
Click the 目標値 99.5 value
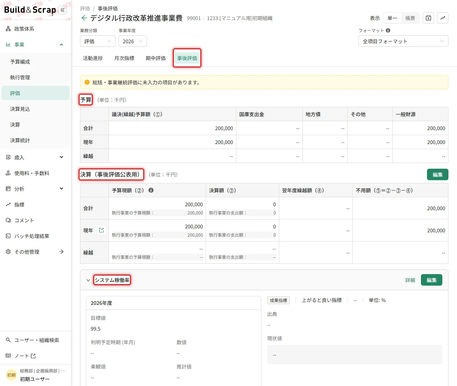click(96, 329)
